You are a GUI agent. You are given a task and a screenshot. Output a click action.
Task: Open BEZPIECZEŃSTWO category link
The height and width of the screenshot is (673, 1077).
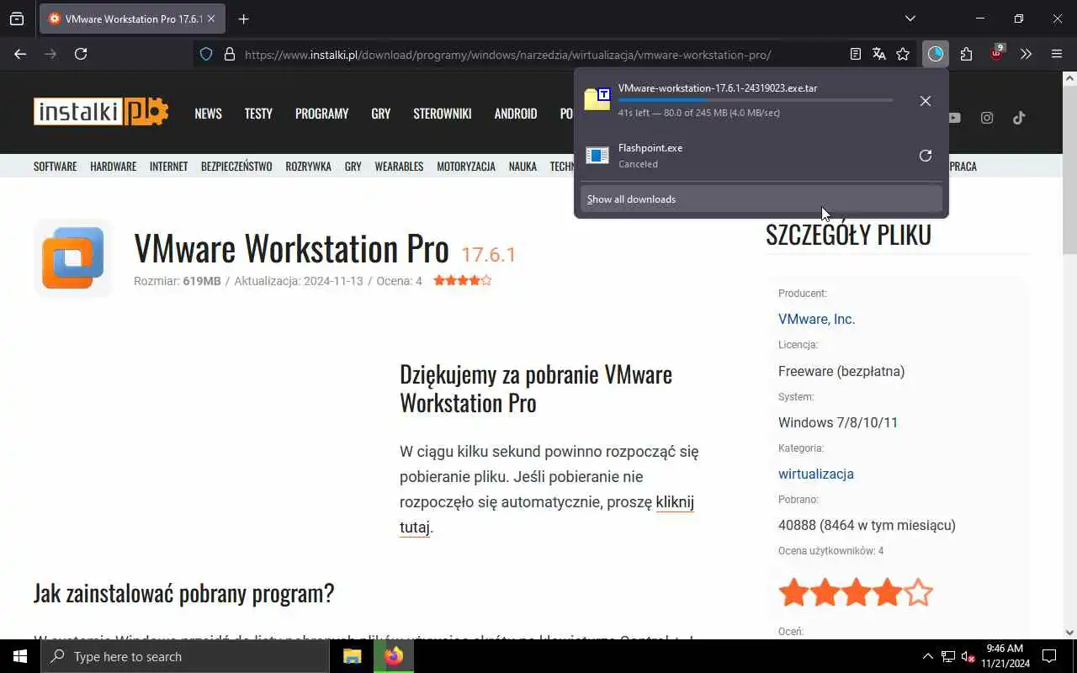pos(236,167)
